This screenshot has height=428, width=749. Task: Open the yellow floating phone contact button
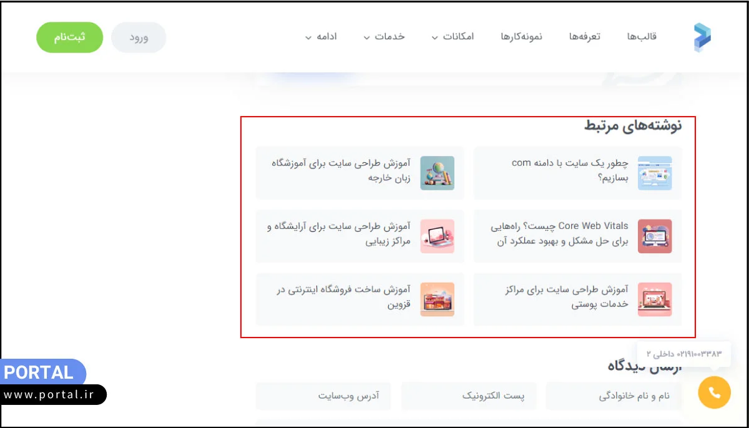coord(713,392)
